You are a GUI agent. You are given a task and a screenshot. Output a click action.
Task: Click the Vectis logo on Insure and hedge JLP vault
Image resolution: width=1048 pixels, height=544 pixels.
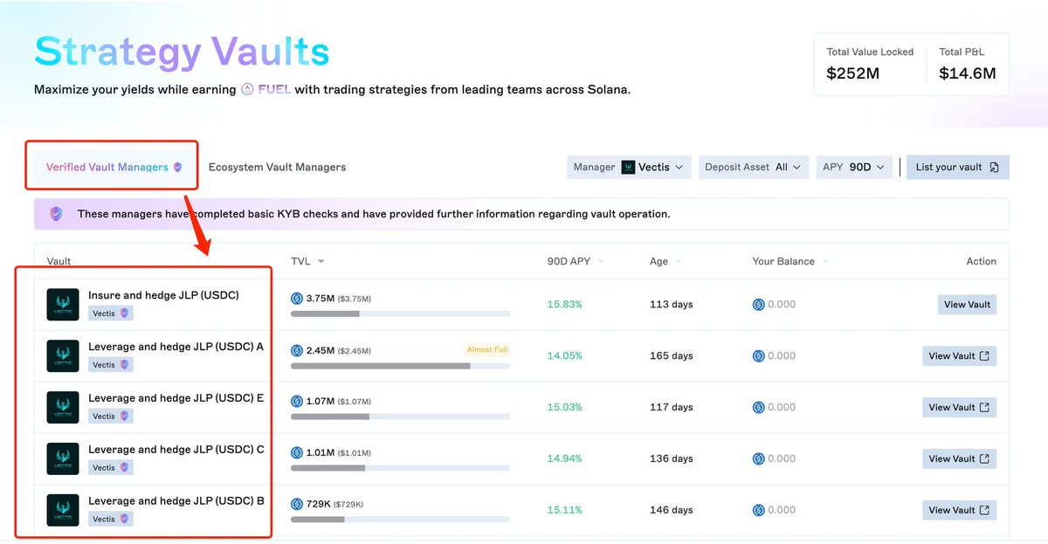click(62, 304)
